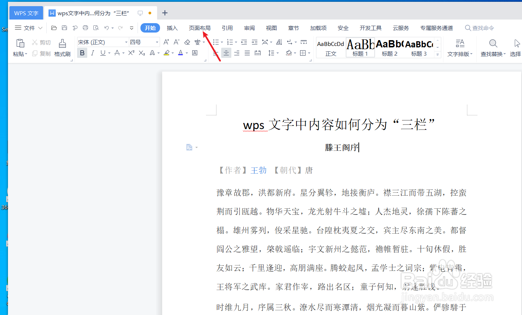Image resolution: width=522 pixels, height=315 pixels.
Task: Toggle the ruler tab stops icon
Action: pos(304,42)
